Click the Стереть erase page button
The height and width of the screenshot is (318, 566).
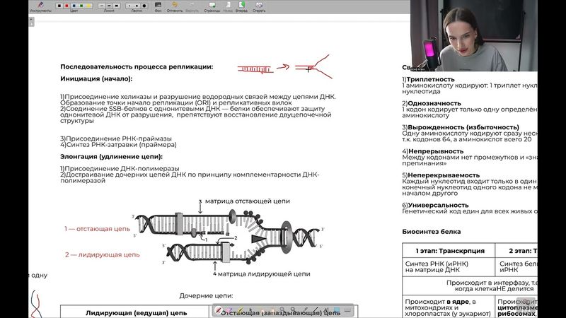pyautogui.click(x=259, y=6)
